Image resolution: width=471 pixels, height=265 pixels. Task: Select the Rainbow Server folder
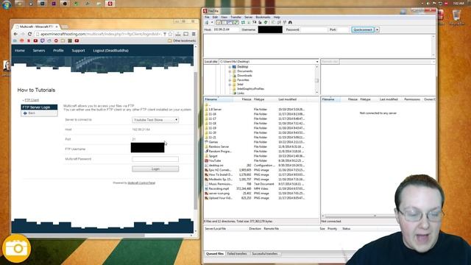(x=219, y=146)
